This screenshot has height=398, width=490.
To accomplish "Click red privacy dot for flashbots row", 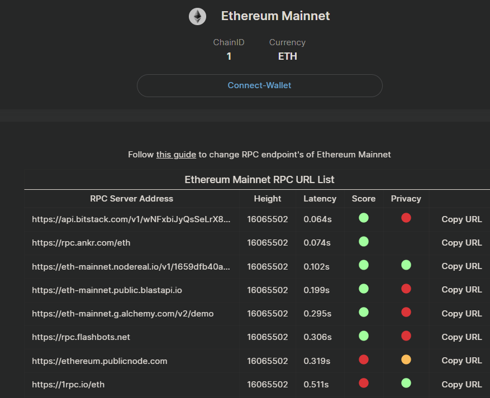I will pos(406,336).
